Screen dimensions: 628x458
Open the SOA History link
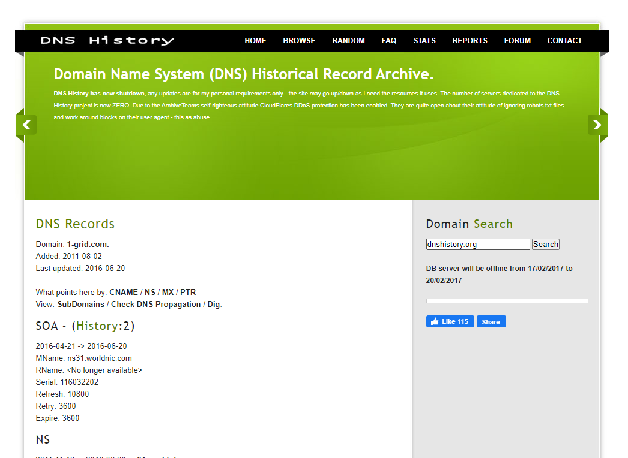[x=97, y=326]
